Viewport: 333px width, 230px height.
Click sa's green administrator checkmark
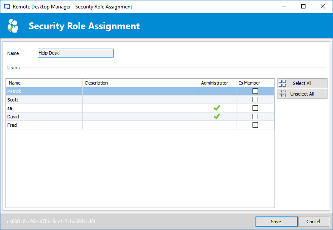pyautogui.click(x=216, y=108)
